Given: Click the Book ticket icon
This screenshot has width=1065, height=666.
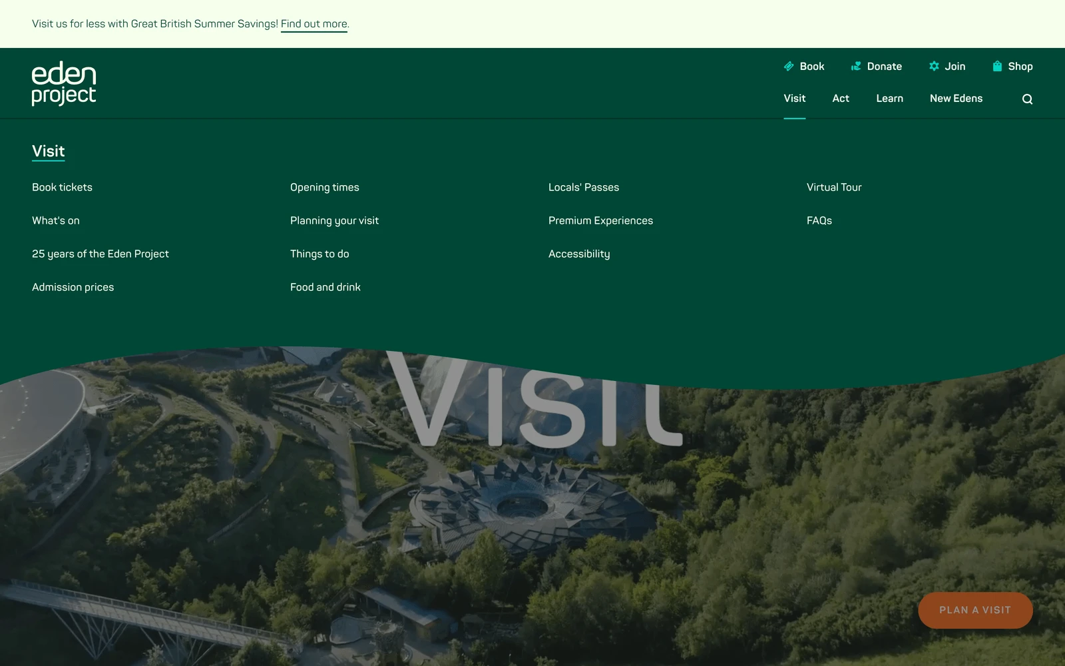Looking at the screenshot, I should click(x=789, y=66).
